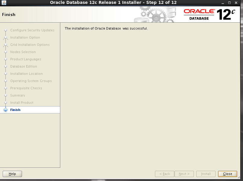This screenshot has width=243, height=181.
Task: Select the Installation Option step
Action: pyautogui.click(x=25, y=37)
